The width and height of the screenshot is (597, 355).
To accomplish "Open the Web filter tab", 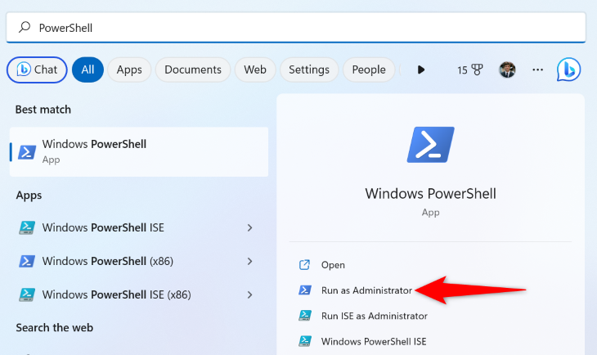I will click(x=255, y=70).
